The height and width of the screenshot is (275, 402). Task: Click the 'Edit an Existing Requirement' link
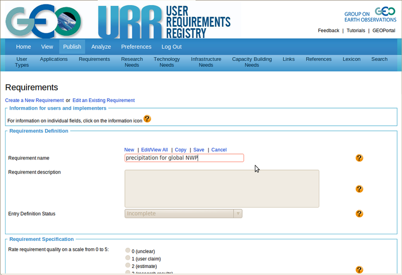104,101
